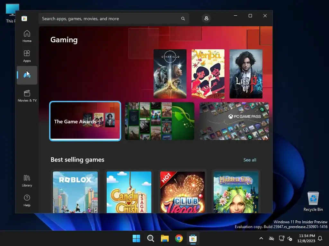Open the Apps section in sidebar
The height and width of the screenshot is (246, 329).
click(27, 56)
